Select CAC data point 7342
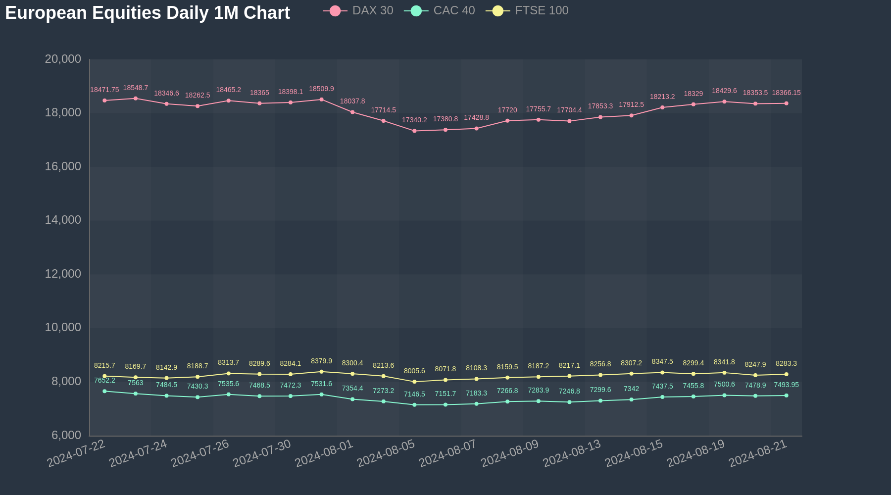Viewport: 891px width, 495px height. tap(632, 399)
